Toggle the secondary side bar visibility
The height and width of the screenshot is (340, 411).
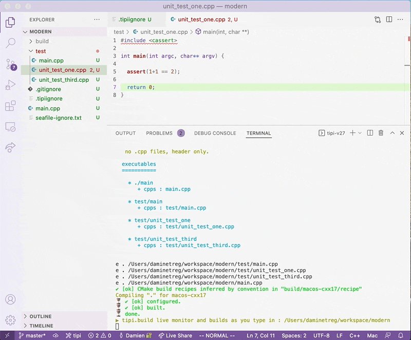(x=388, y=19)
